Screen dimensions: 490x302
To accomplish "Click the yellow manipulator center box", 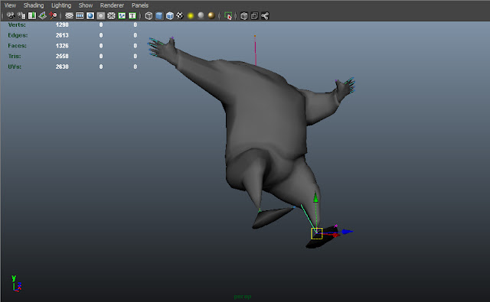I will [x=316, y=233].
